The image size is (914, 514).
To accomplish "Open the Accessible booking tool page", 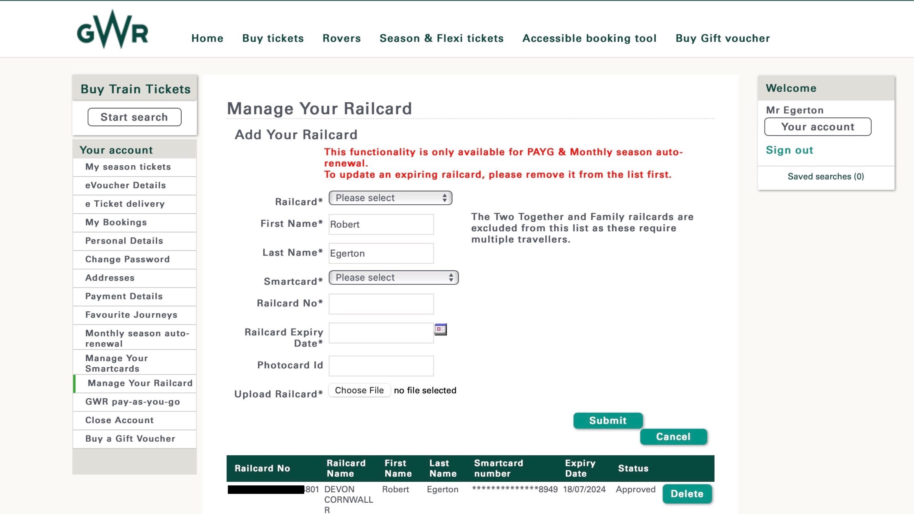I will [x=589, y=38].
